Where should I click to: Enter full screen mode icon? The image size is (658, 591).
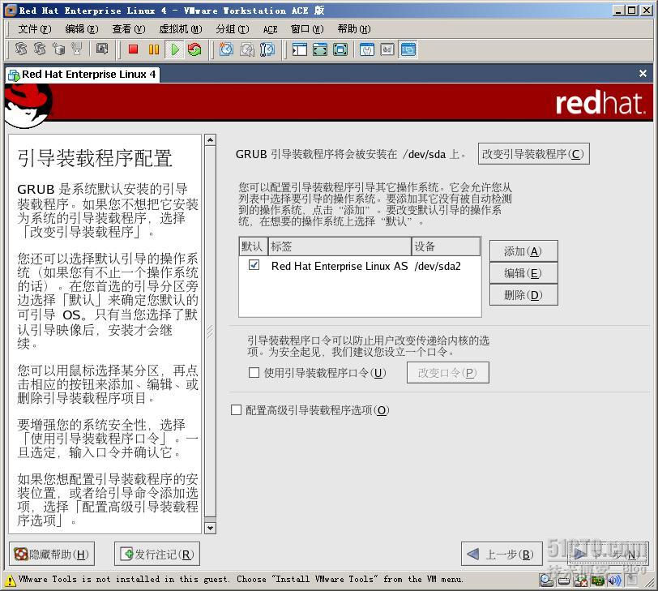(x=340, y=49)
